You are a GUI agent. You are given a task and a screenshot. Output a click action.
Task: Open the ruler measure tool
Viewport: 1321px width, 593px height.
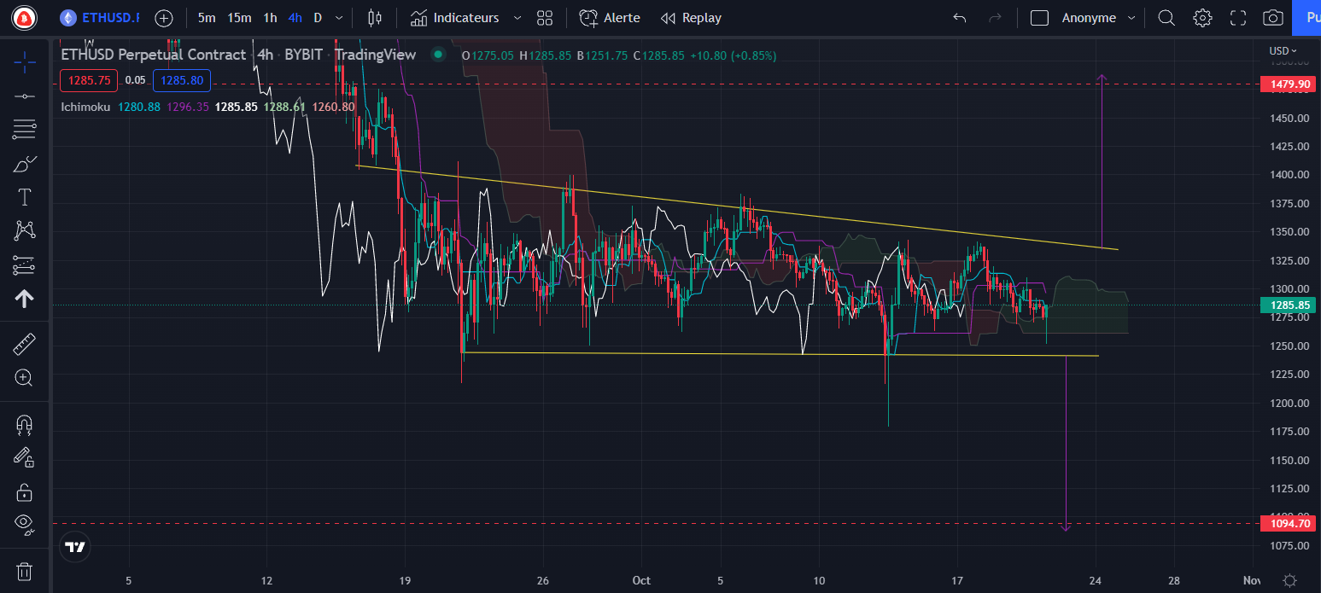coord(25,345)
